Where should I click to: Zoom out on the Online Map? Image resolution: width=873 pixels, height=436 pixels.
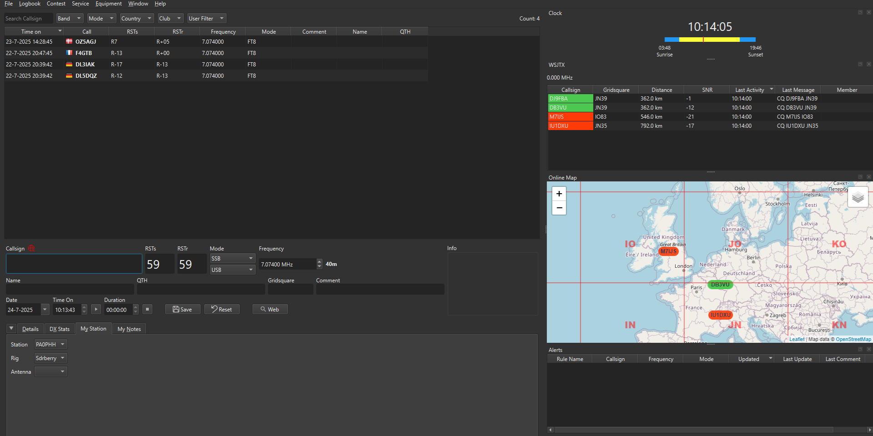[559, 208]
